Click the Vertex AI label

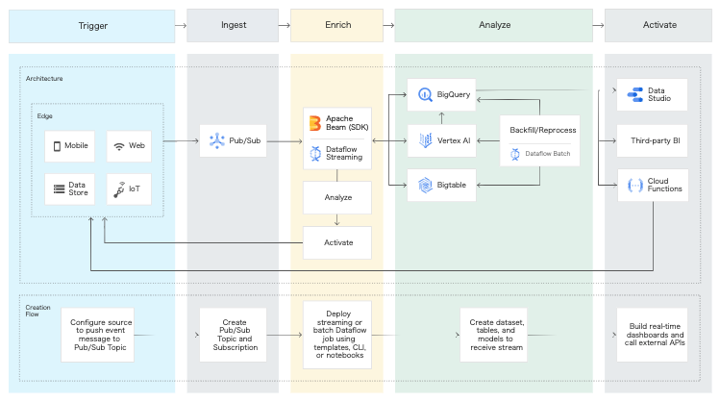[454, 140]
